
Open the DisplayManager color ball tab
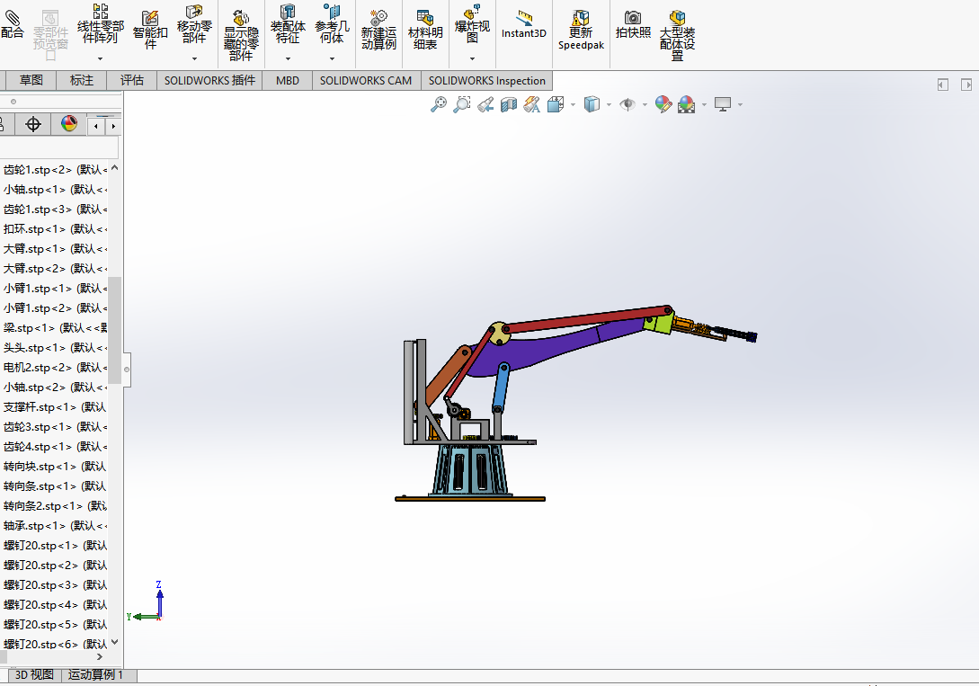(x=68, y=123)
